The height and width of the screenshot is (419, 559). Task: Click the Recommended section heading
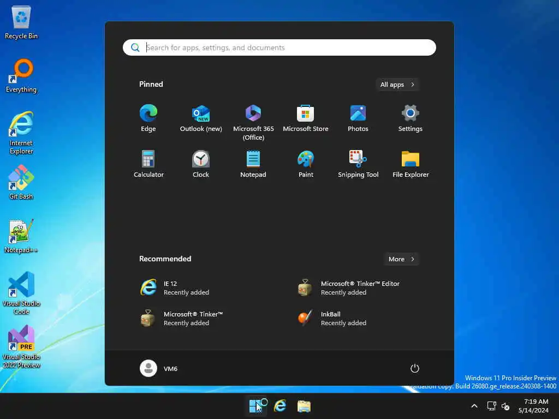(x=165, y=259)
